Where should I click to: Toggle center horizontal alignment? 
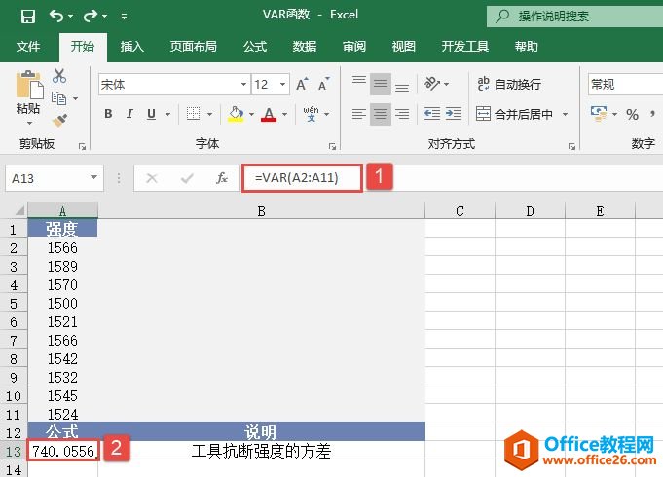pos(380,114)
